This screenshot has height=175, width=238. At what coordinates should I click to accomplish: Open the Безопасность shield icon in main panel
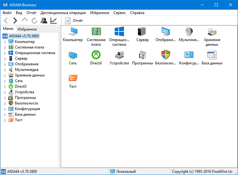tap(166, 55)
